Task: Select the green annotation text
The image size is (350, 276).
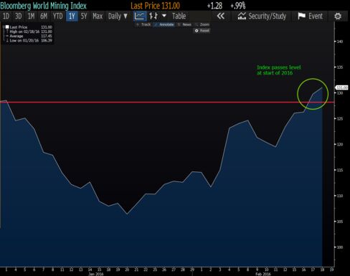Action: coord(278,70)
